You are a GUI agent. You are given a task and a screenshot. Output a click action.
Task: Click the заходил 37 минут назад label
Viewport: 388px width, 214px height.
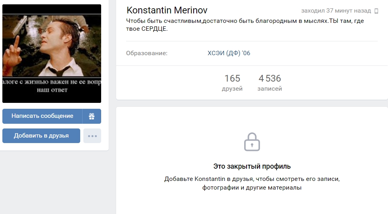coord(336,11)
